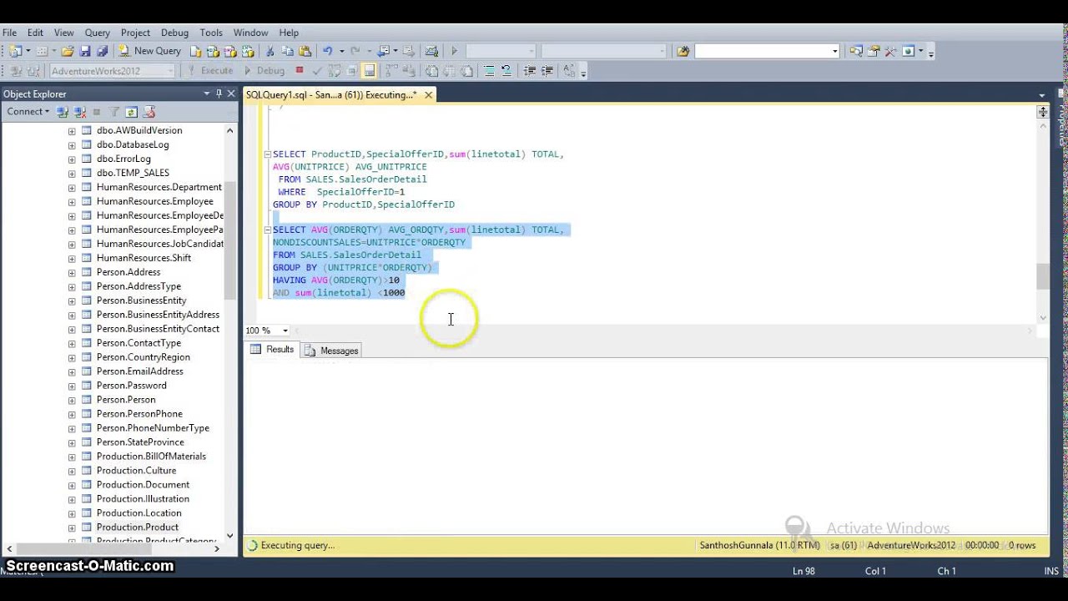
Task: Select Production.Culture table in the tree
Action: tap(136, 471)
